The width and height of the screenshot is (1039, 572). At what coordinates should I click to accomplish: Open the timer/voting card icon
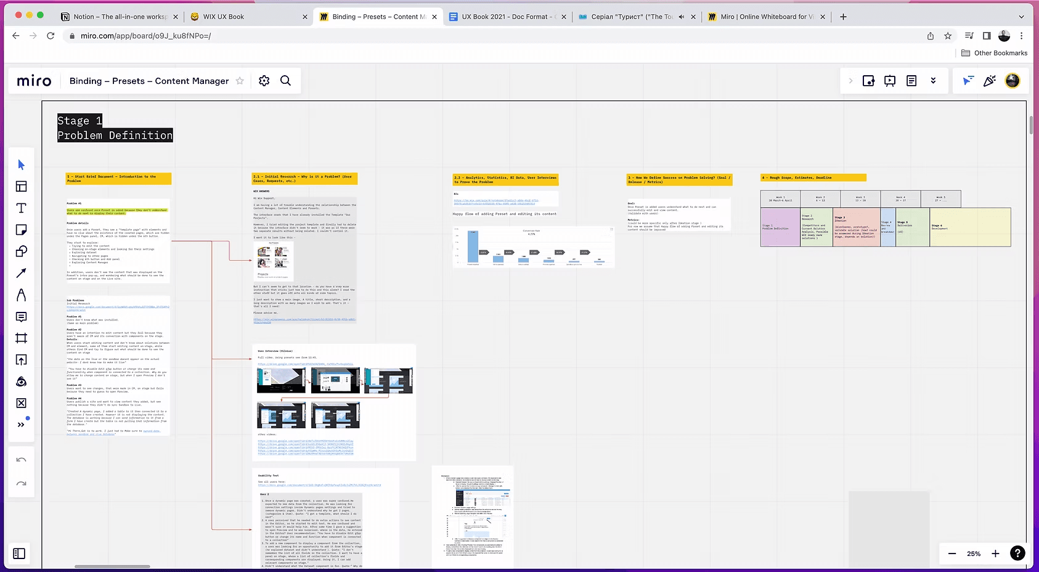coord(868,81)
